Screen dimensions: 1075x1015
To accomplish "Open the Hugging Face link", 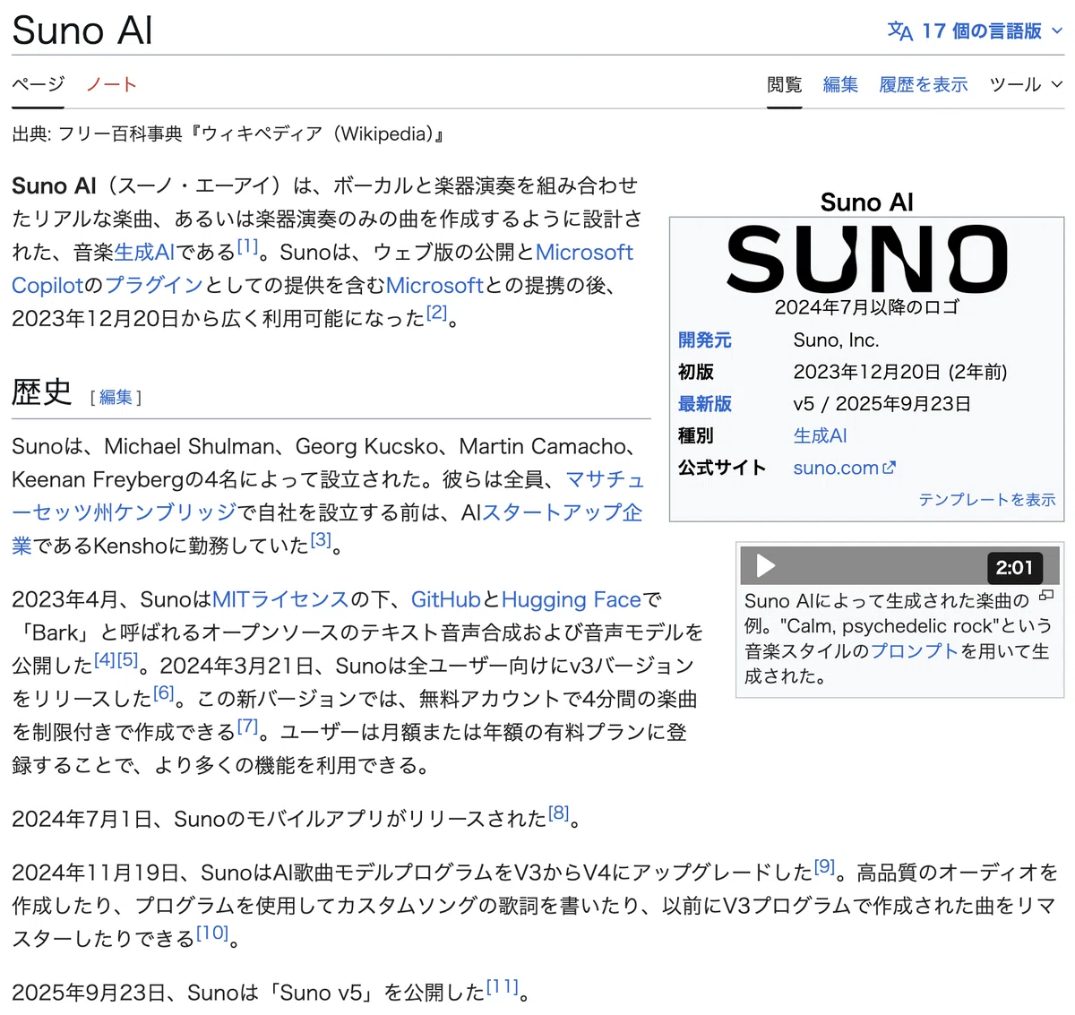I will (x=572, y=600).
